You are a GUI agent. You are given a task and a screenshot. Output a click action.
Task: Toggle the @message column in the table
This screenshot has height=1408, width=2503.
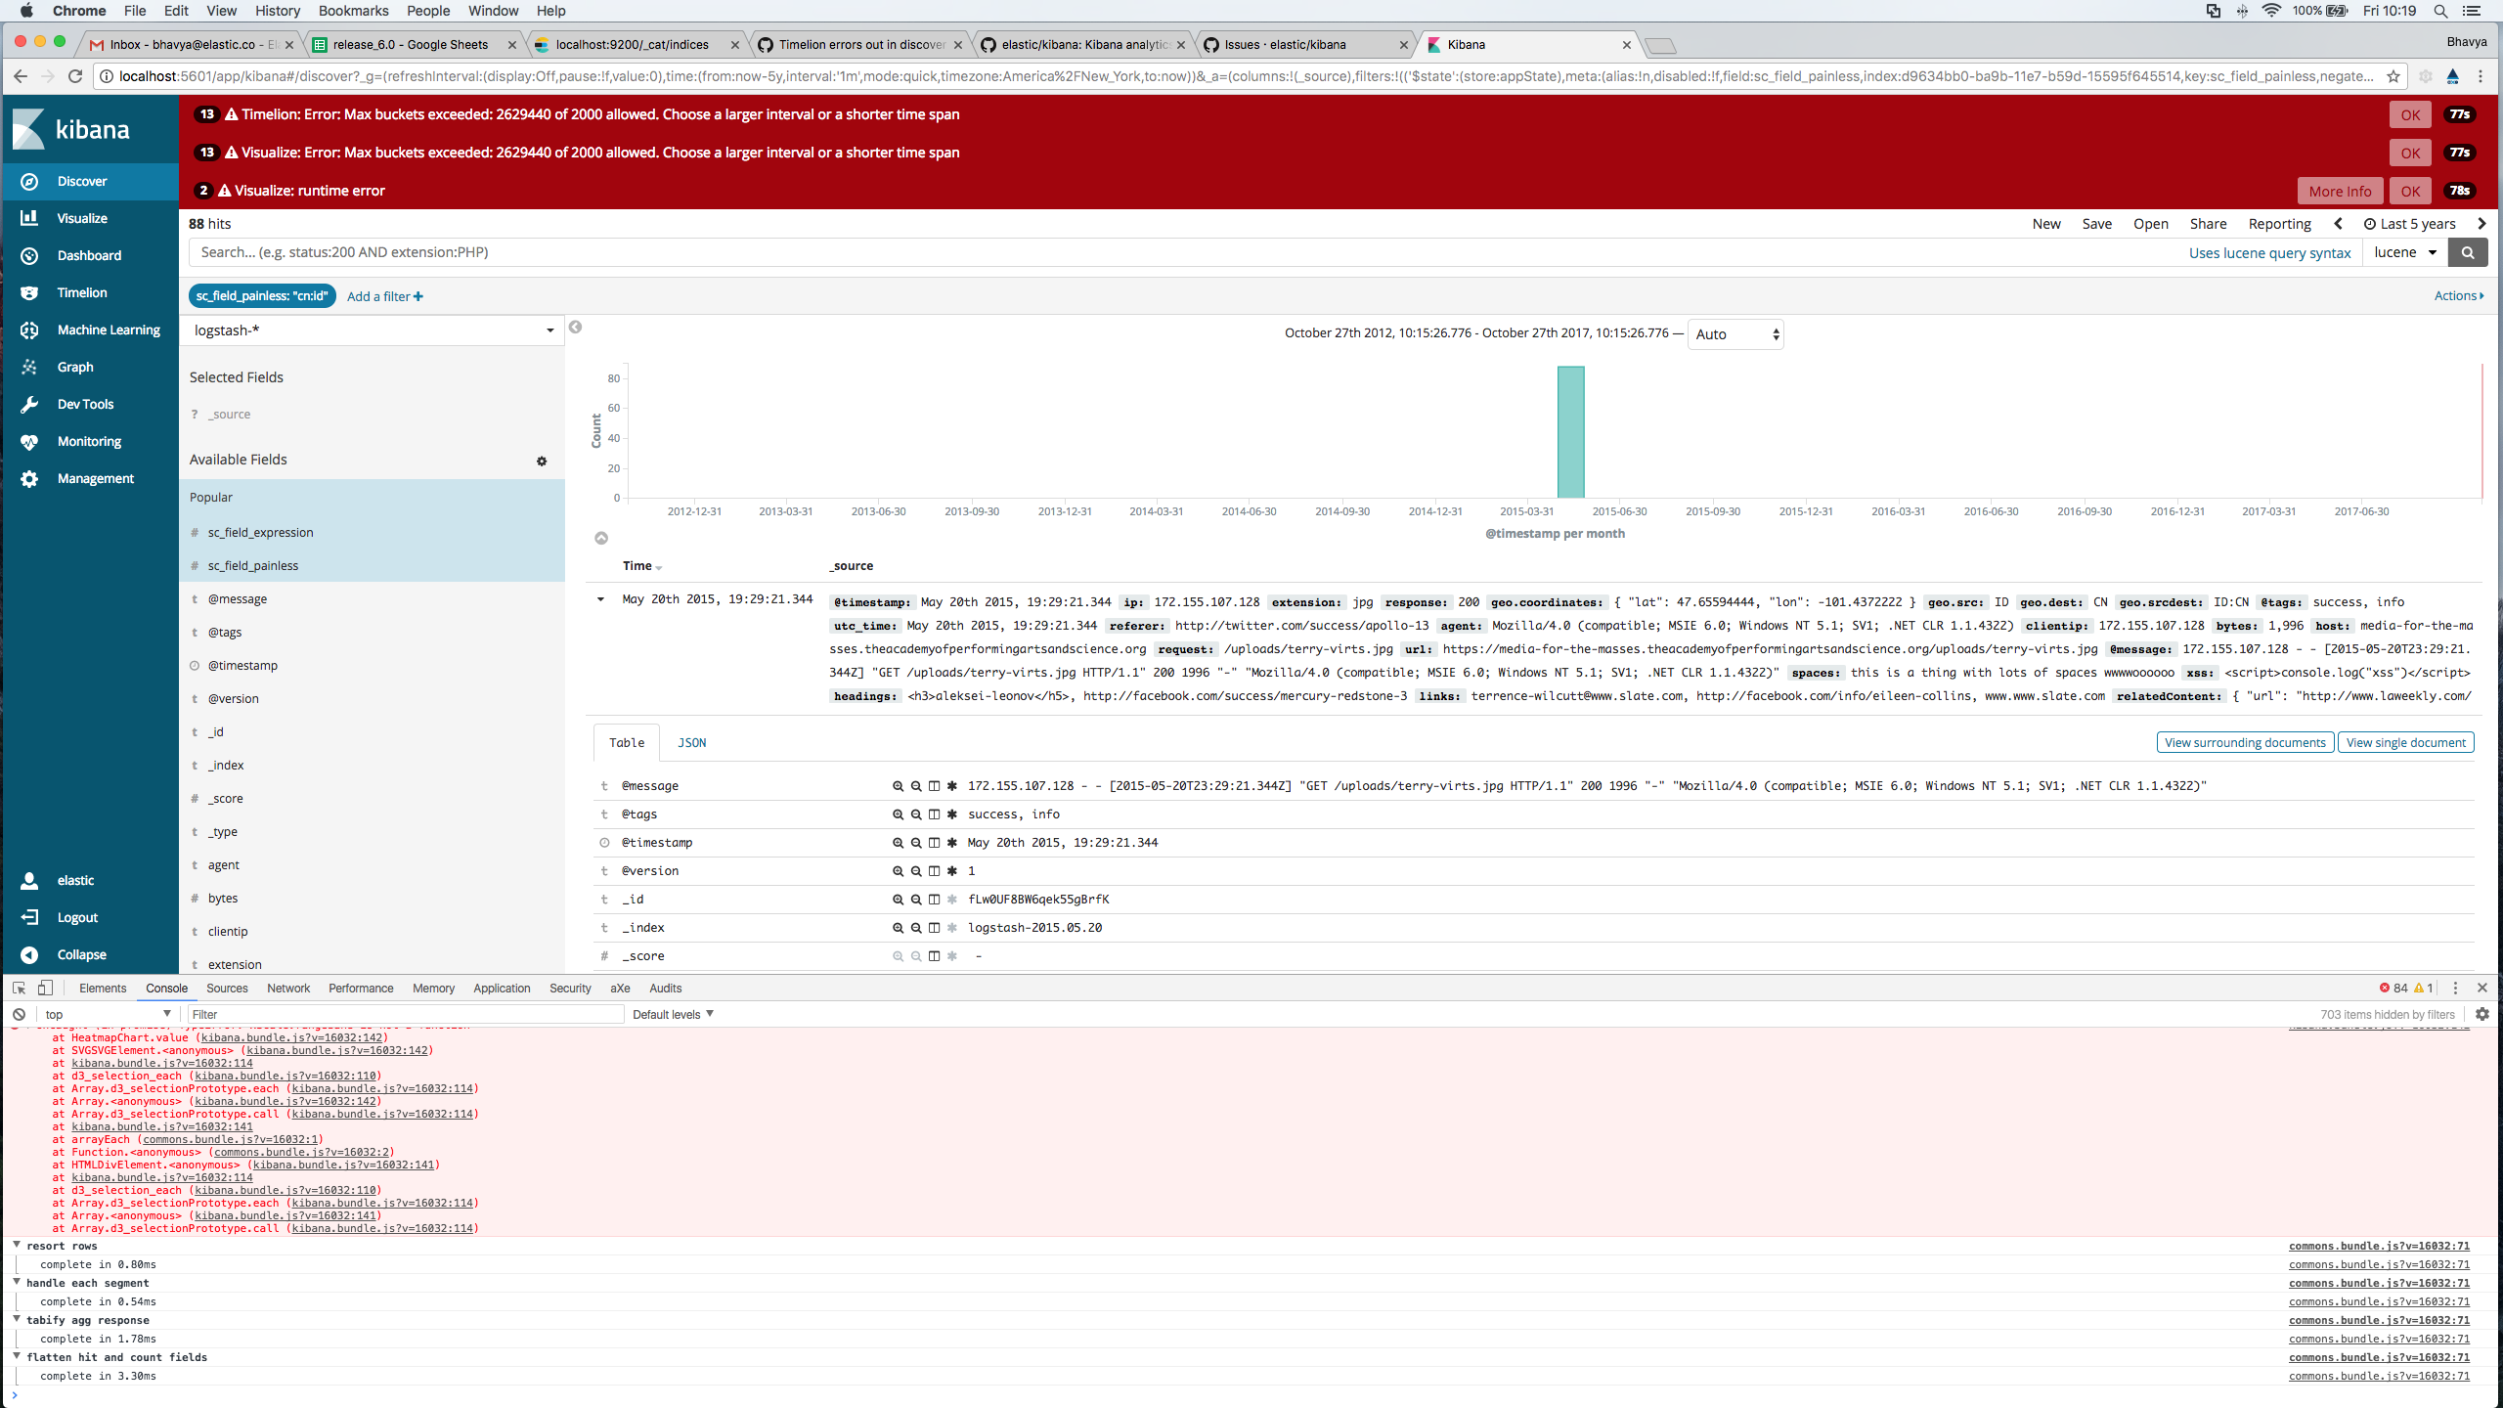click(x=934, y=785)
